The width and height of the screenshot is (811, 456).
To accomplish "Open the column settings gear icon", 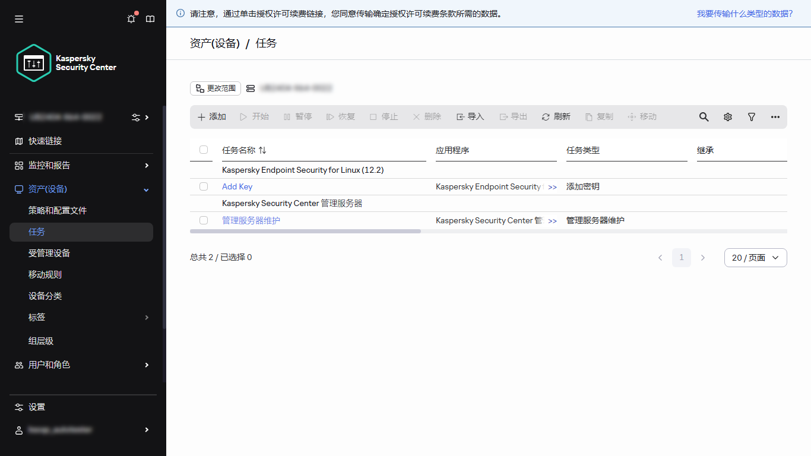I will click(x=728, y=116).
